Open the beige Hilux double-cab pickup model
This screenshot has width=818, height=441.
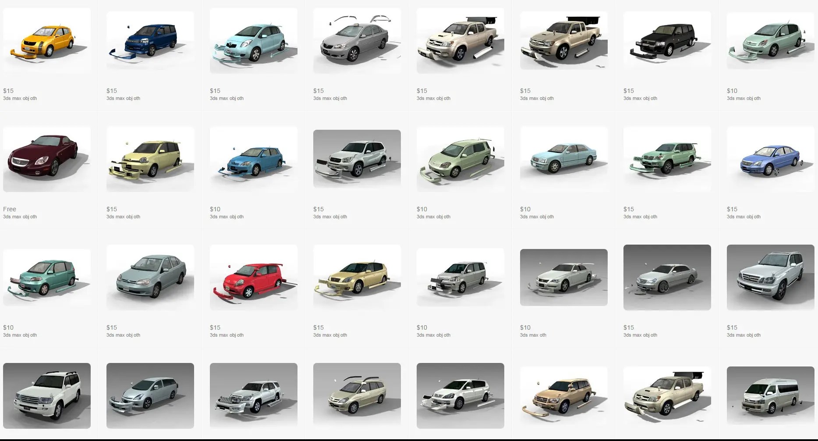tap(460, 40)
